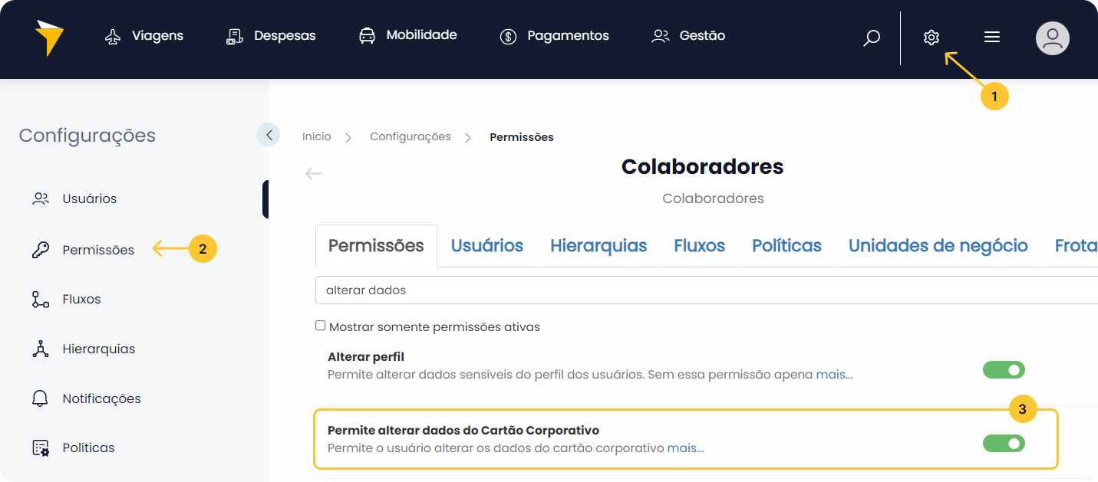This screenshot has height=482, width=1098.
Task: Click the Permissões key icon in sidebar
Action: 41,250
